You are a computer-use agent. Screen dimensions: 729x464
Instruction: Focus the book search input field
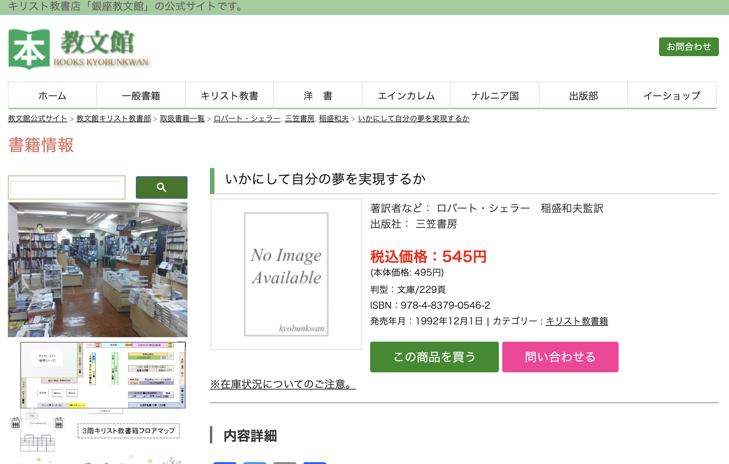[x=67, y=187]
